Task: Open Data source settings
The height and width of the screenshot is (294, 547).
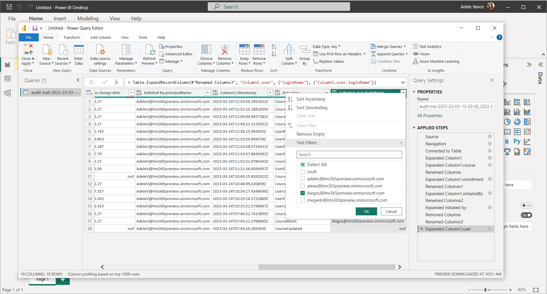Action: pos(100,50)
